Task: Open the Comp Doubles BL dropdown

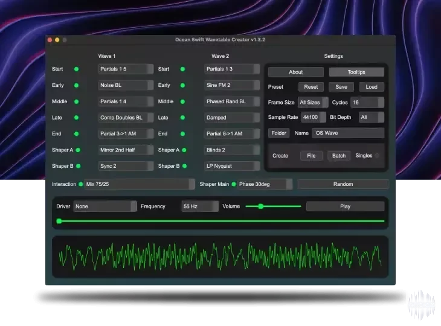Action: [x=126, y=118]
